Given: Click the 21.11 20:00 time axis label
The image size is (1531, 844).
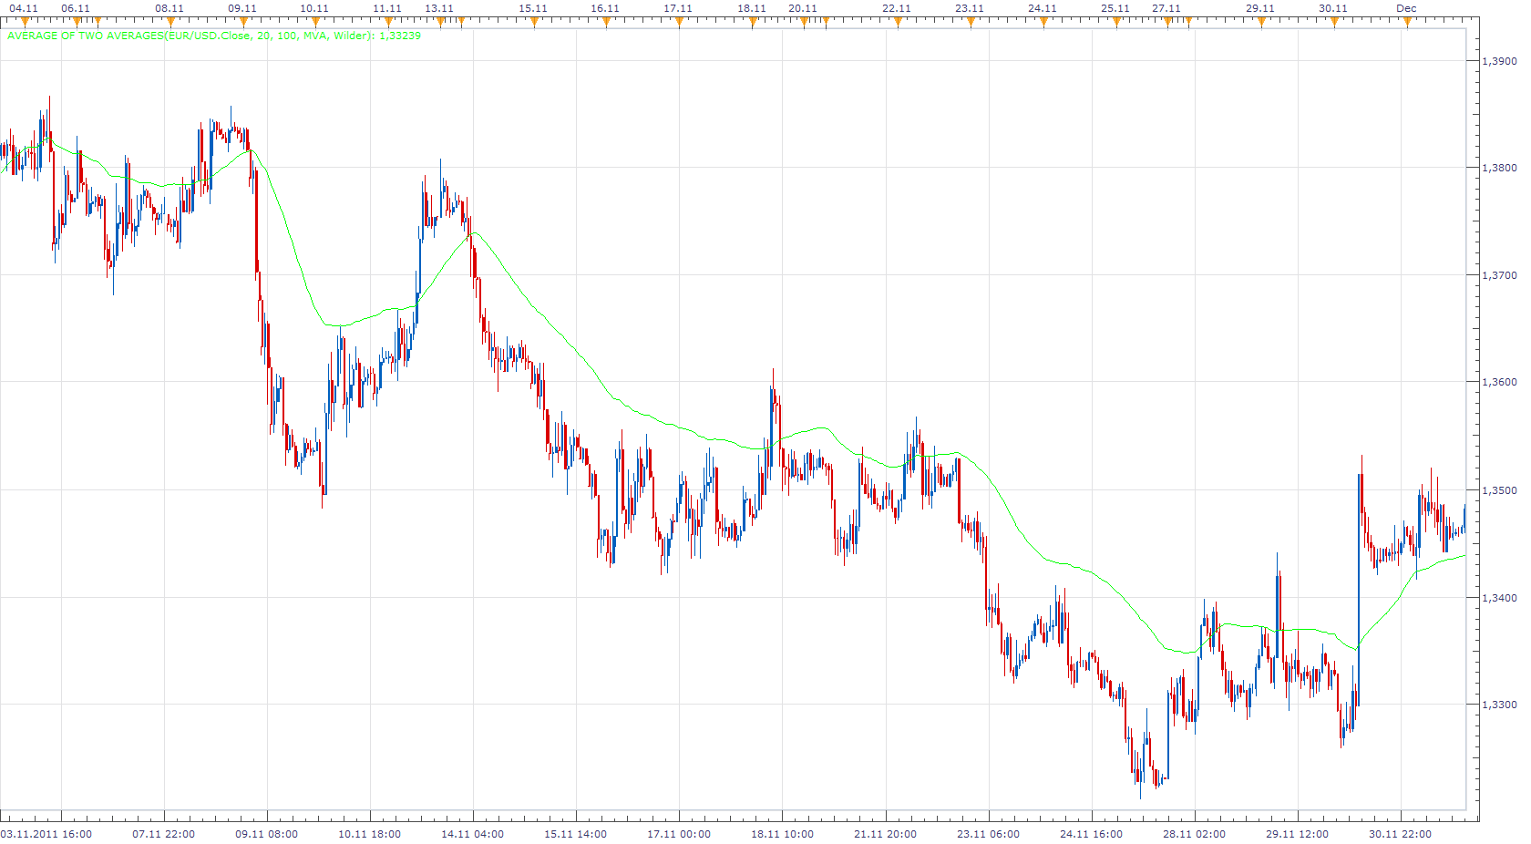Looking at the screenshot, I should click(885, 834).
